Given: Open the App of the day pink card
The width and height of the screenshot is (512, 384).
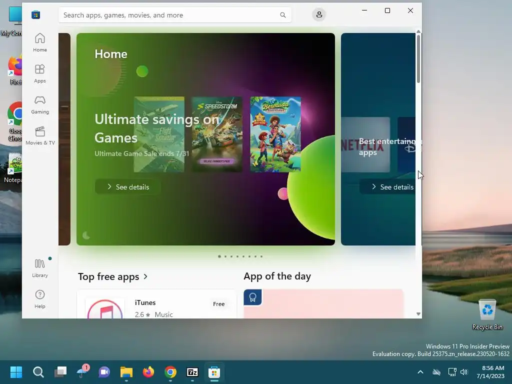Looking at the screenshot, I should coord(323,304).
